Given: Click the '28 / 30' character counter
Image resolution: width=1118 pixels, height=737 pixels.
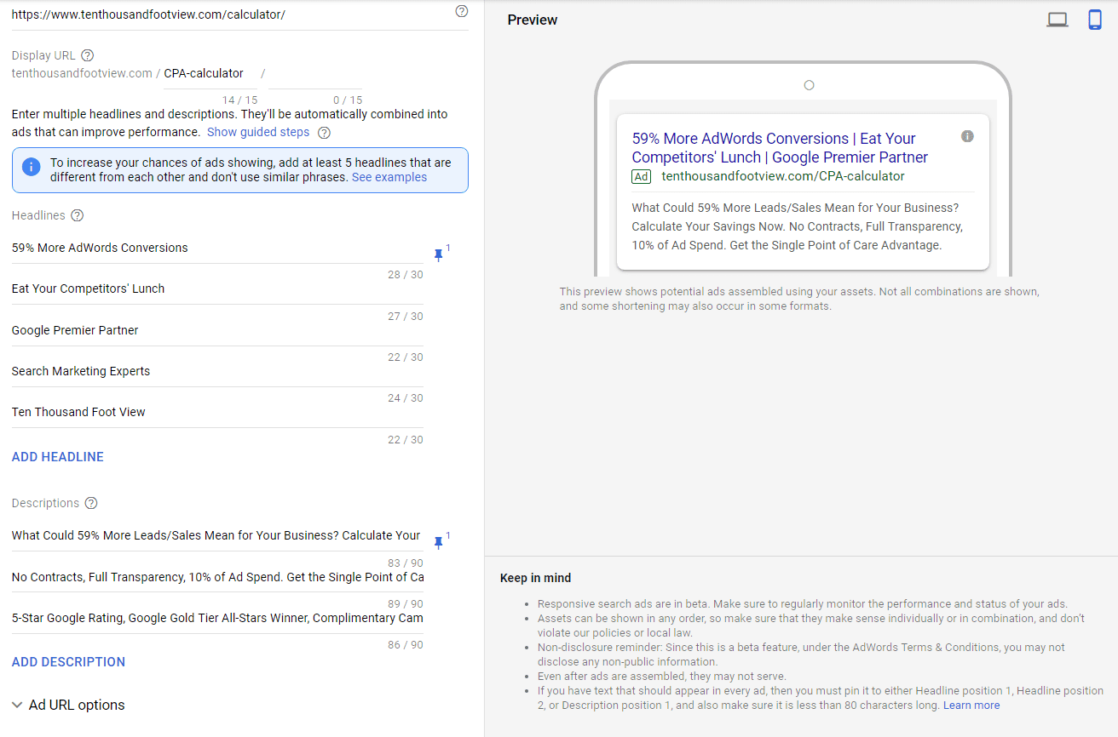Looking at the screenshot, I should click(x=406, y=275).
